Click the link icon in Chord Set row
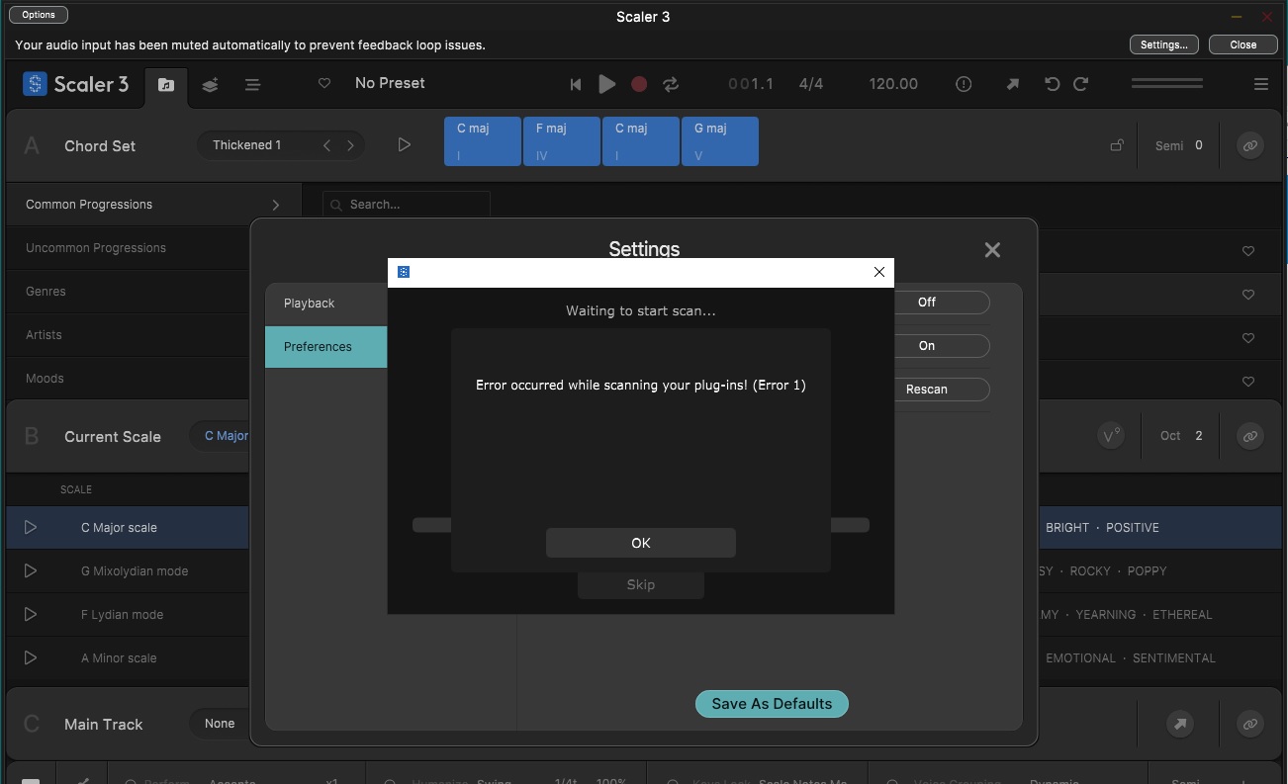 pyautogui.click(x=1250, y=145)
